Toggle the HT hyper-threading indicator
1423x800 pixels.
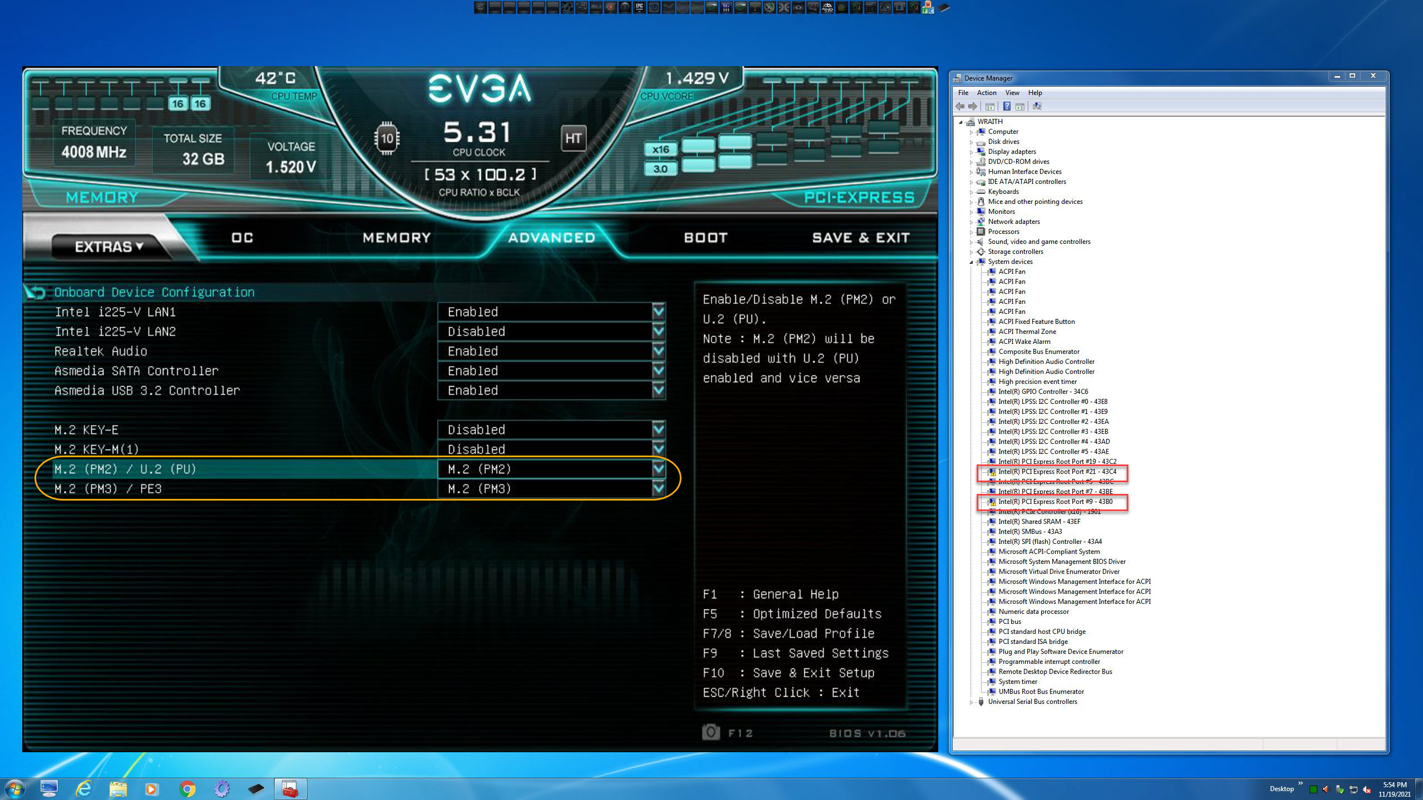pos(573,138)
